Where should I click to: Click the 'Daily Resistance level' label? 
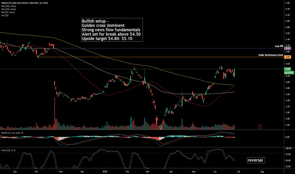coord(271,55)
